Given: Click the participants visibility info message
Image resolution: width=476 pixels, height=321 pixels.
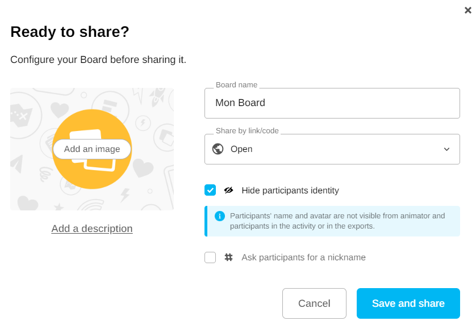Looking at the screenshot, I should pyautogui.click(x=337, y=221).
